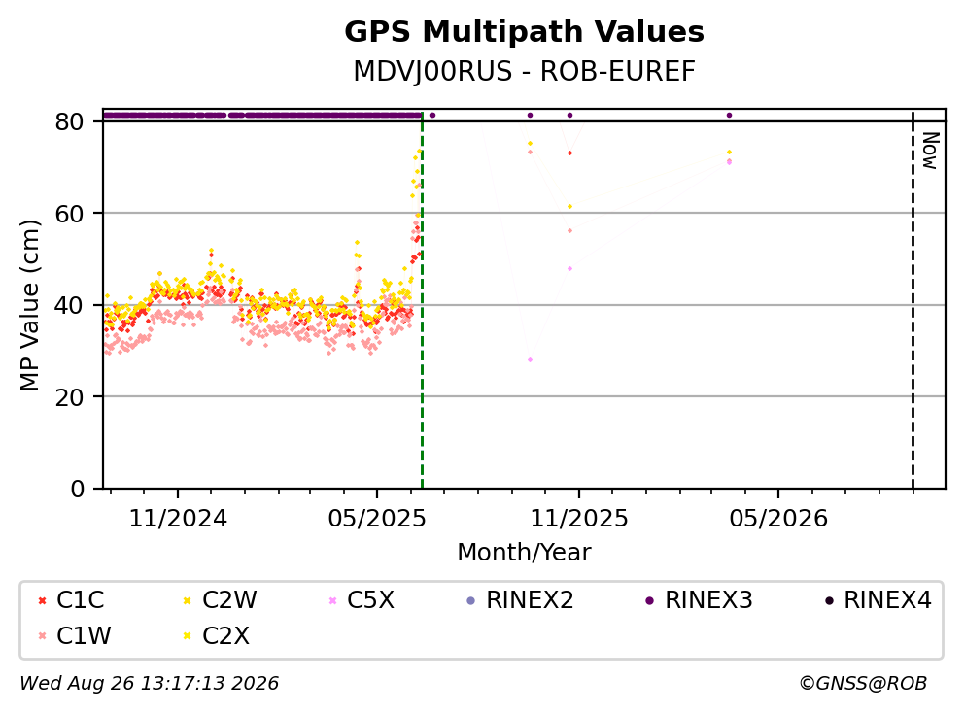The image size is (965, 713).
Task: Click the Now label text
Action: click(x=931, y=151)
